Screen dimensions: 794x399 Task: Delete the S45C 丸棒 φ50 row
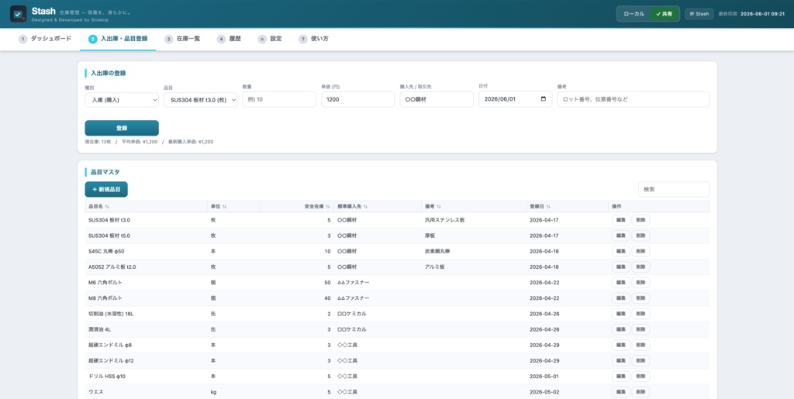coord(640,251)
